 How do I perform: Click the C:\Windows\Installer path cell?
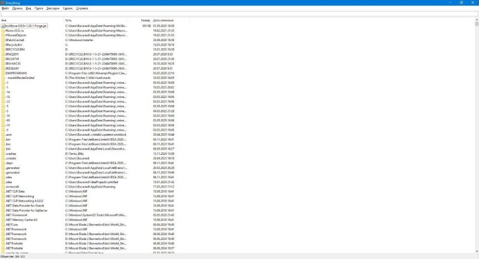coord(79,40)
